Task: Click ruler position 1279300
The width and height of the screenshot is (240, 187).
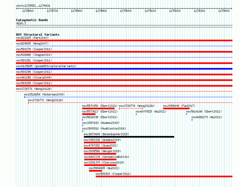Action: pyautogui.click(x=199, y=11)
